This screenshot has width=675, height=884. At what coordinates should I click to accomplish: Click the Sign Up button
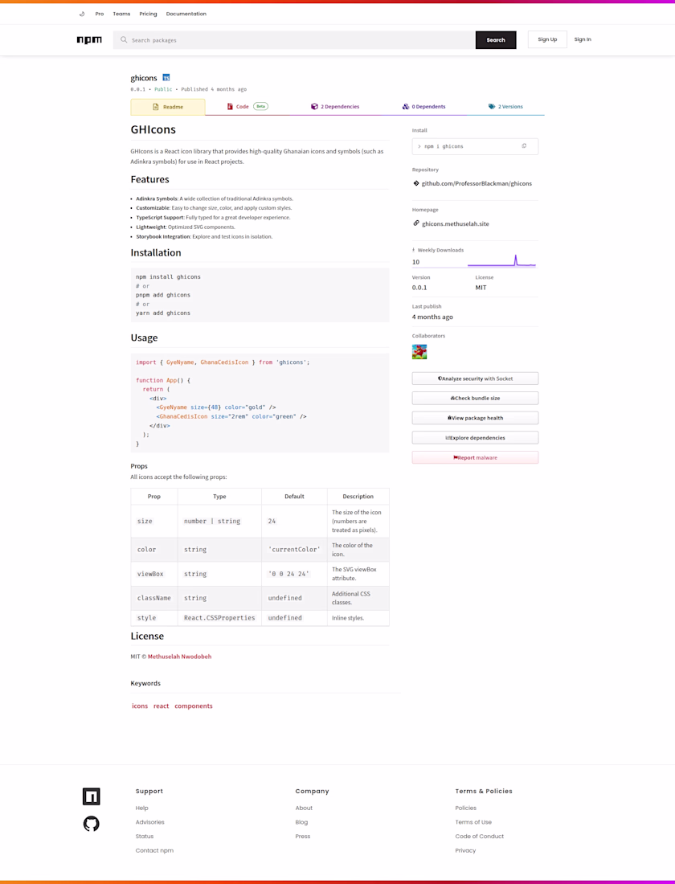547,39
